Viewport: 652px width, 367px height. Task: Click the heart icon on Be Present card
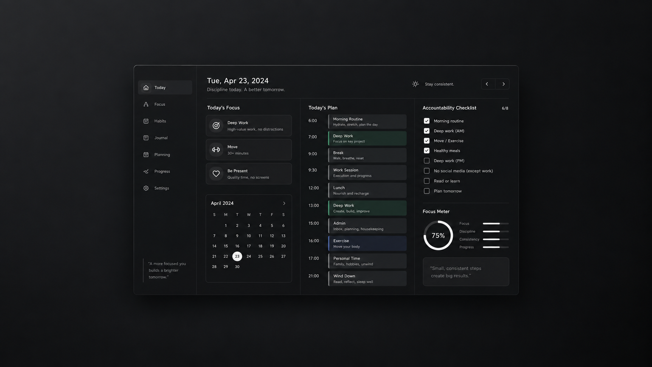click(216, 174)
